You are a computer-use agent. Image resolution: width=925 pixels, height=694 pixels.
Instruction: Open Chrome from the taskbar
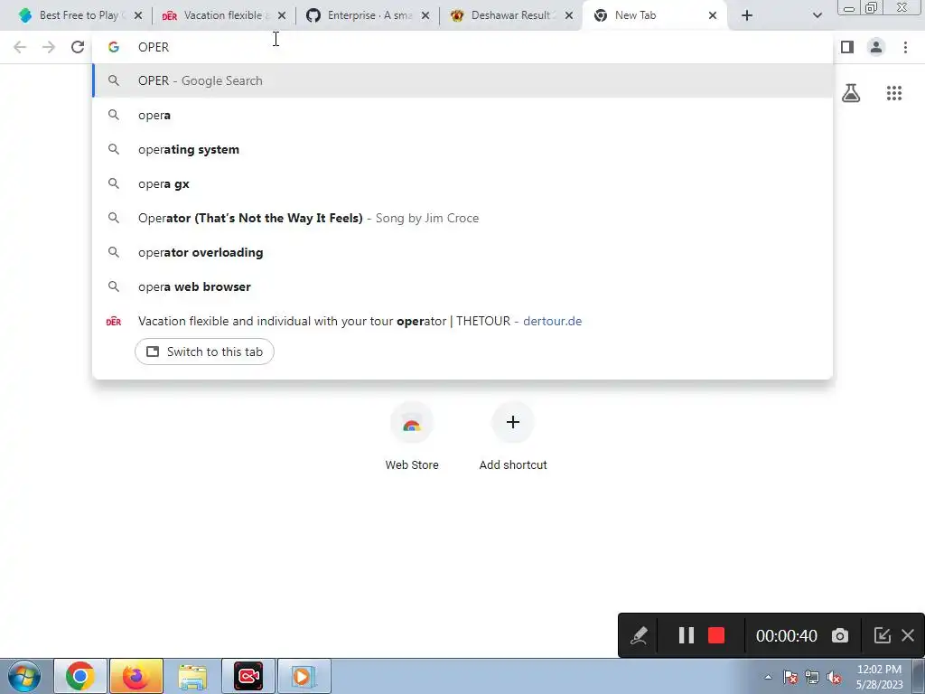80,676
